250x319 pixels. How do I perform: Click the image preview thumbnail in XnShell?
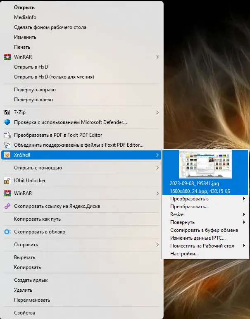(205, 164)
